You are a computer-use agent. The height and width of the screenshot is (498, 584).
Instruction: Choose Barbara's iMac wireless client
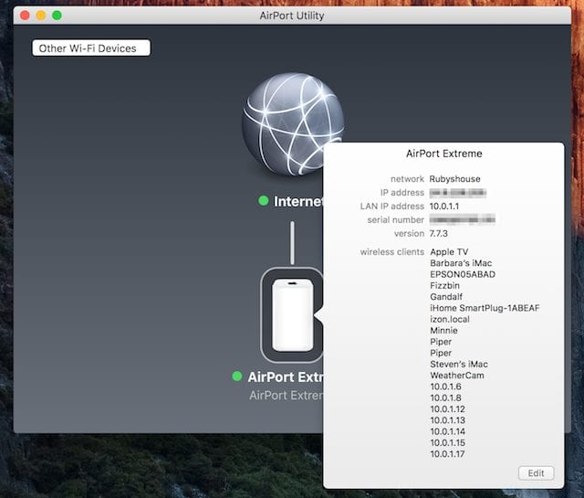click(x=463, y=263)
